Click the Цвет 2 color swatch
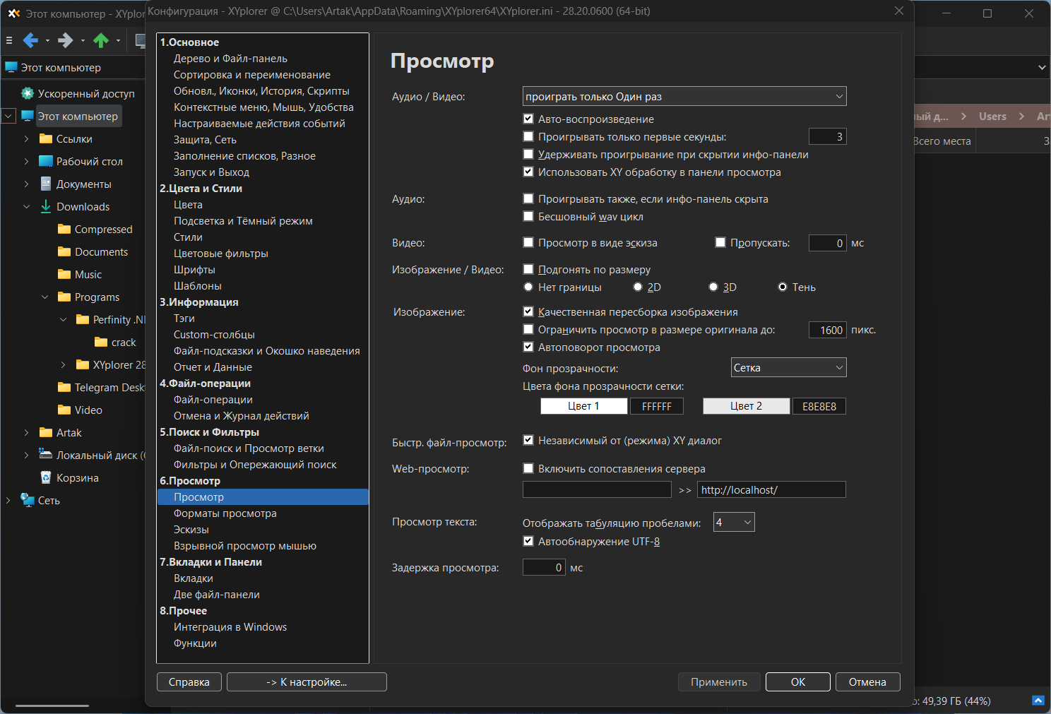Image resolution: width=1051 pixels, height=714 pixels. (x=747, y=406)
